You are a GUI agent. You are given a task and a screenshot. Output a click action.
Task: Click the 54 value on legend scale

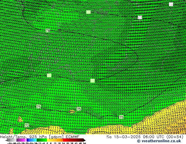[84, 143]
